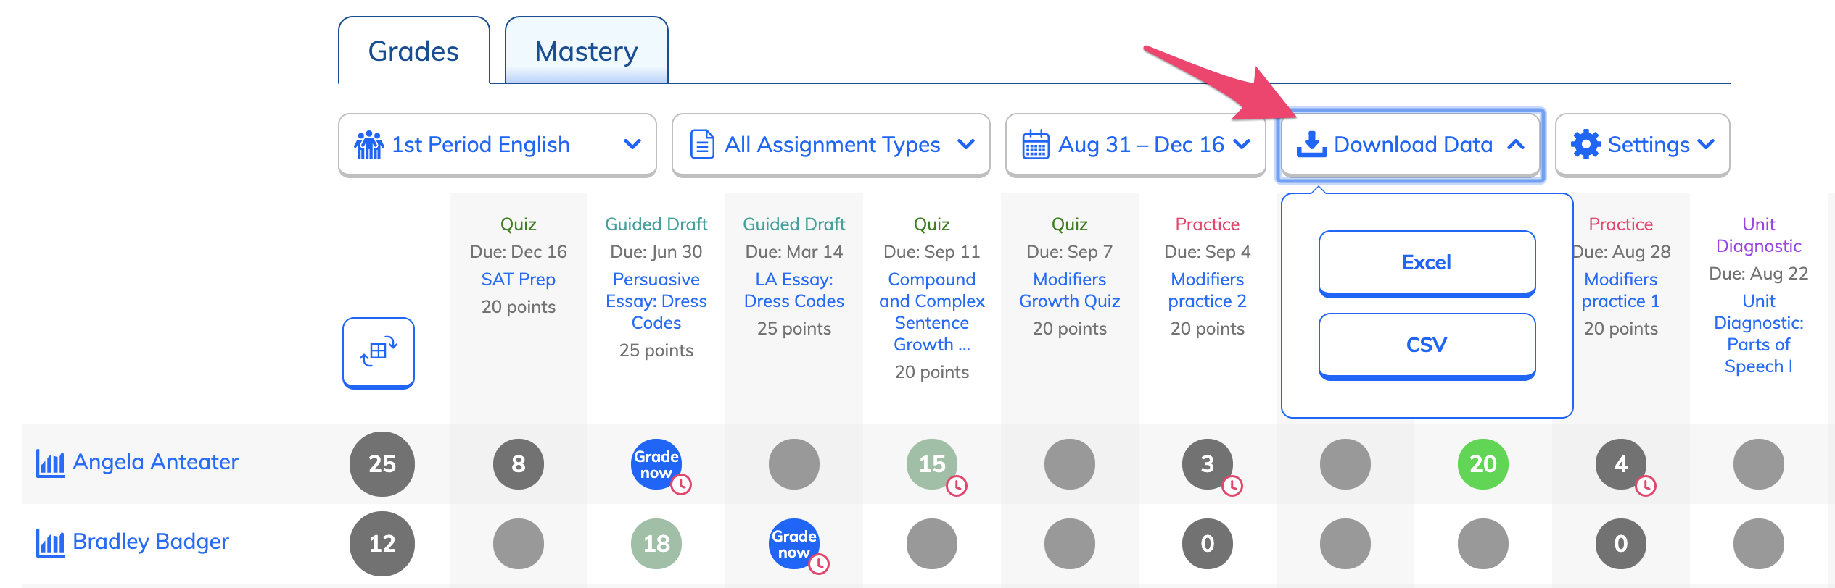This screenshot has height=588, width=1835.
Task: Switch to the Mastery tab
Action: coord(586,51)
